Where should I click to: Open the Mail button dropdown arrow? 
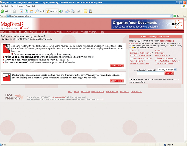(70, 11)
